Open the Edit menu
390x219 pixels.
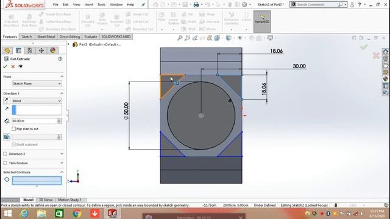[65, 4]
